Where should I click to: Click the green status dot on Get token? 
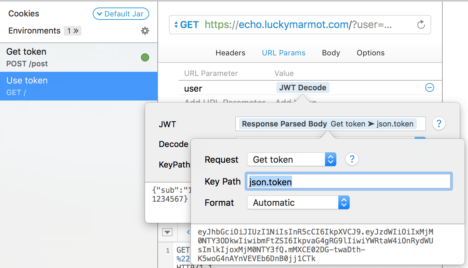tap(145, 57)
